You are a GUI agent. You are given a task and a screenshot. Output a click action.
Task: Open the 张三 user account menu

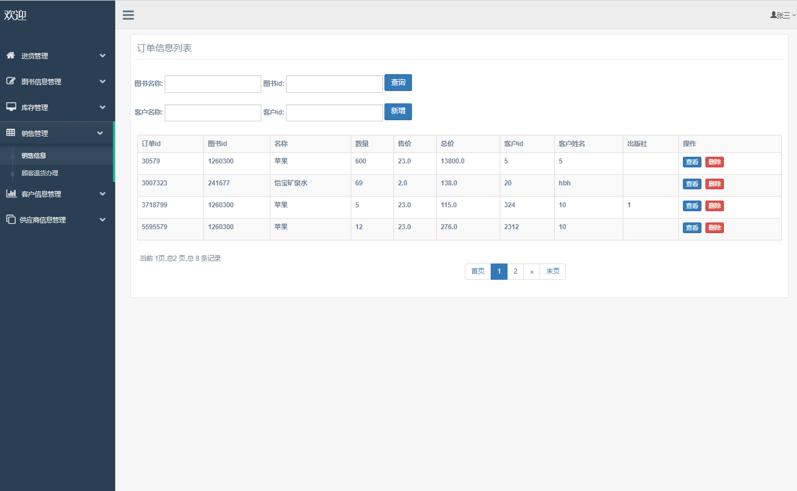point(782,15)
